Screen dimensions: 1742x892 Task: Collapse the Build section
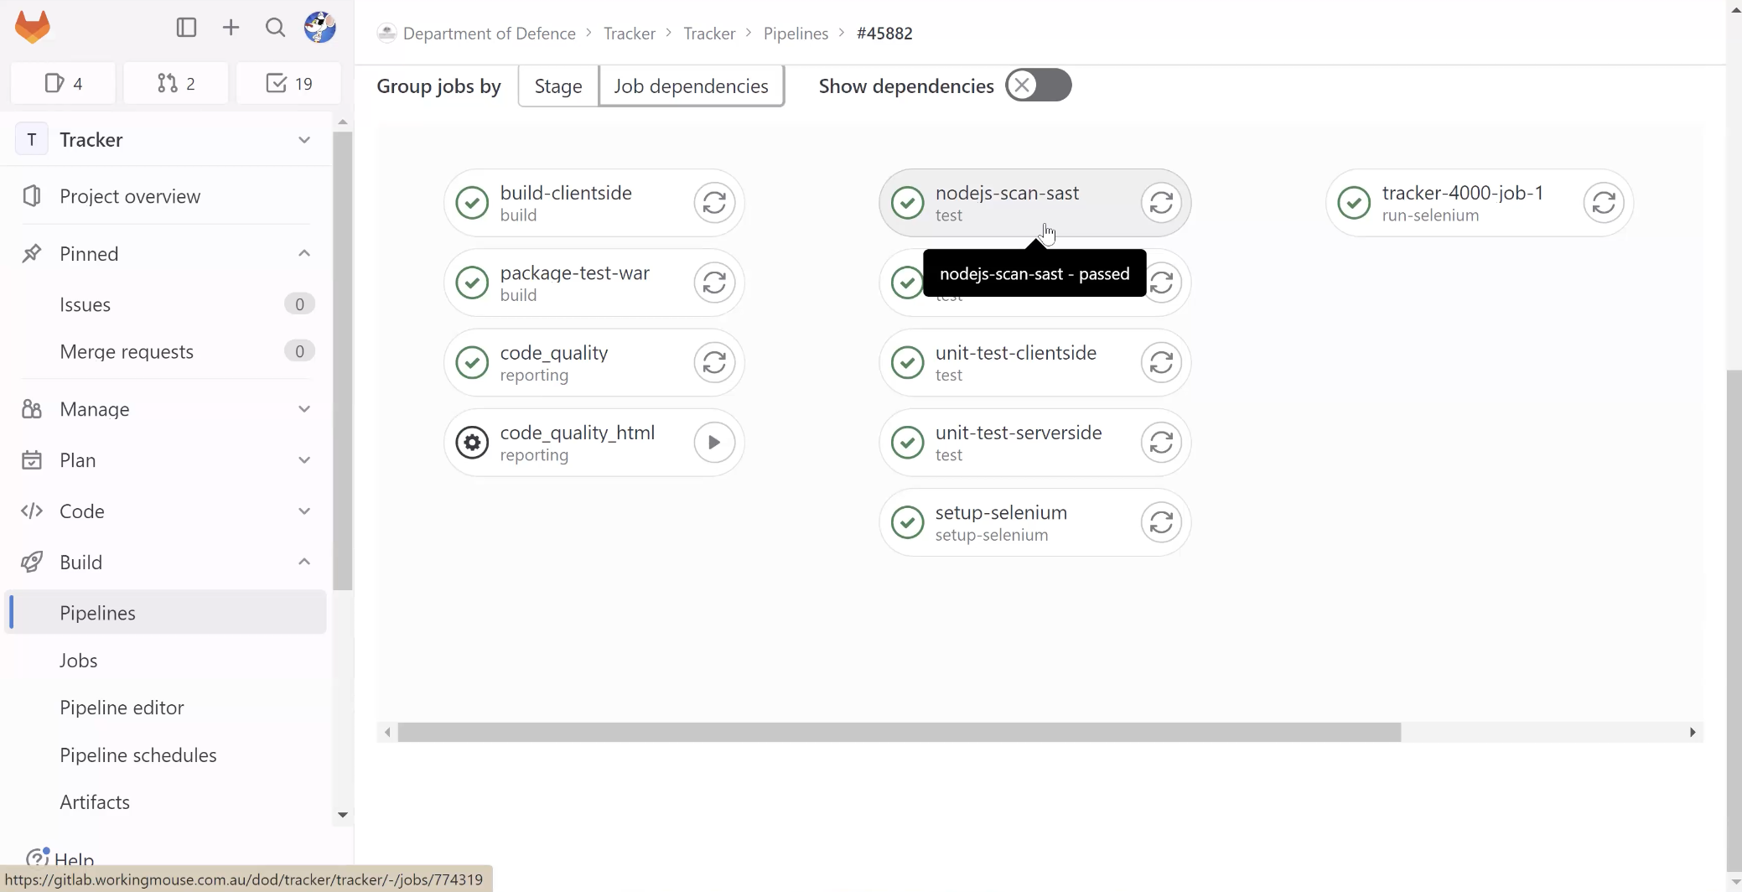(303, 562)
